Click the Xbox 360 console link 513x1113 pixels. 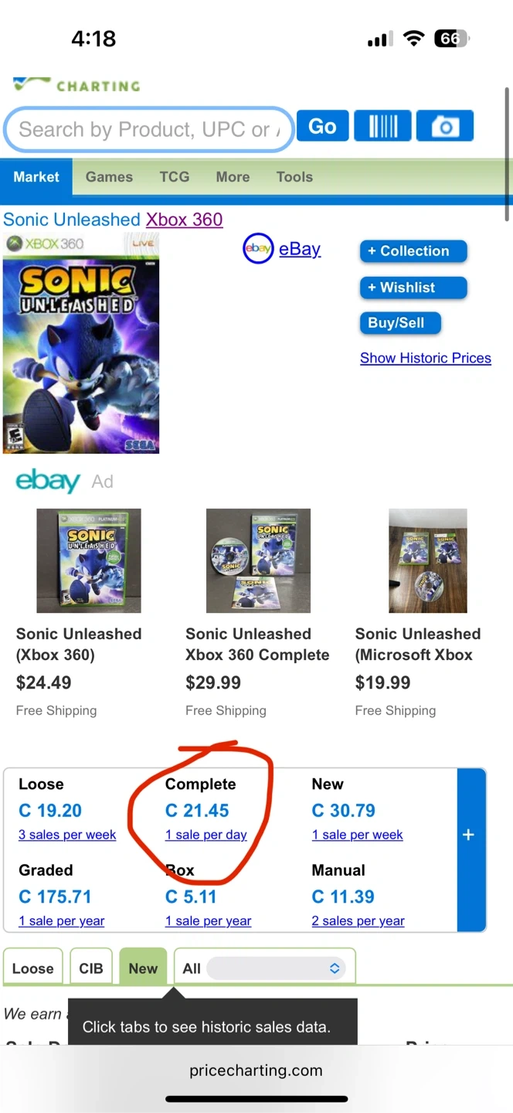pos(185,220)
